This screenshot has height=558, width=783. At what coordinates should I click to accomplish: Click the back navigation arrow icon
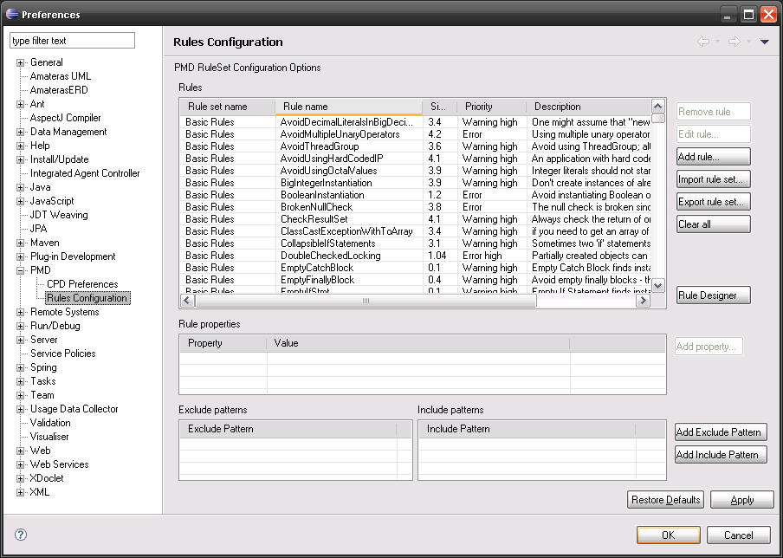[x=703, y=42]
